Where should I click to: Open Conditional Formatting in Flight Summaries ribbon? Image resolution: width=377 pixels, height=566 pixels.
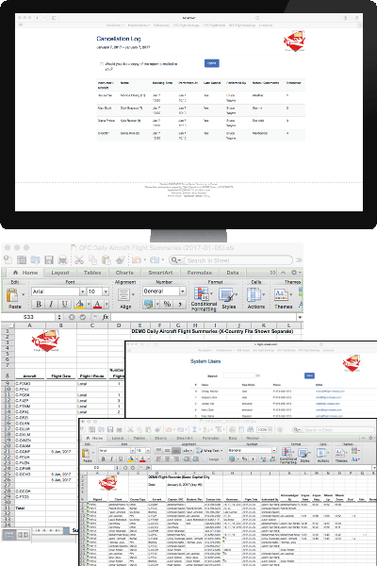204,298
